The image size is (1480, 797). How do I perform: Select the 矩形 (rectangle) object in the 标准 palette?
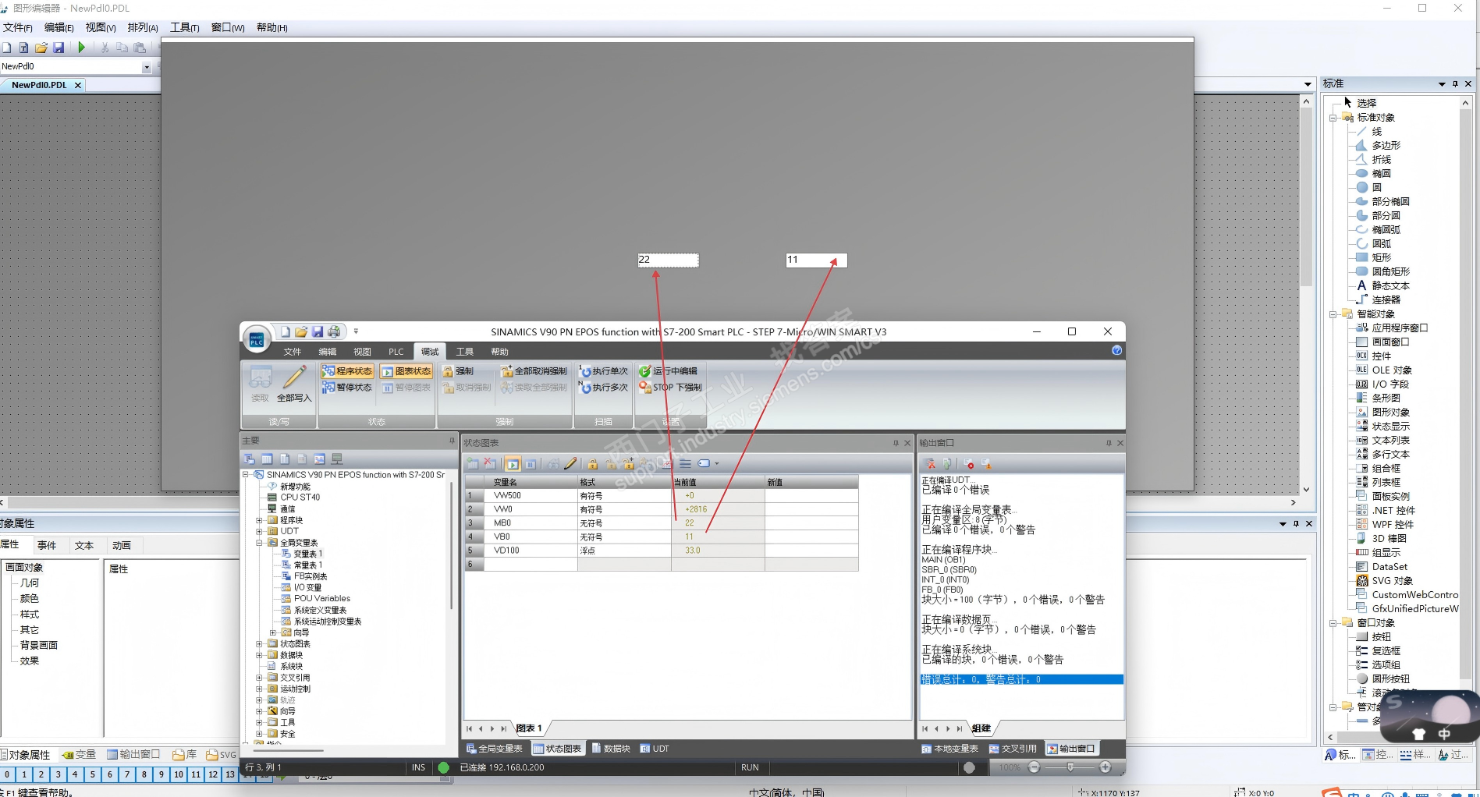tap(1373, 257)
